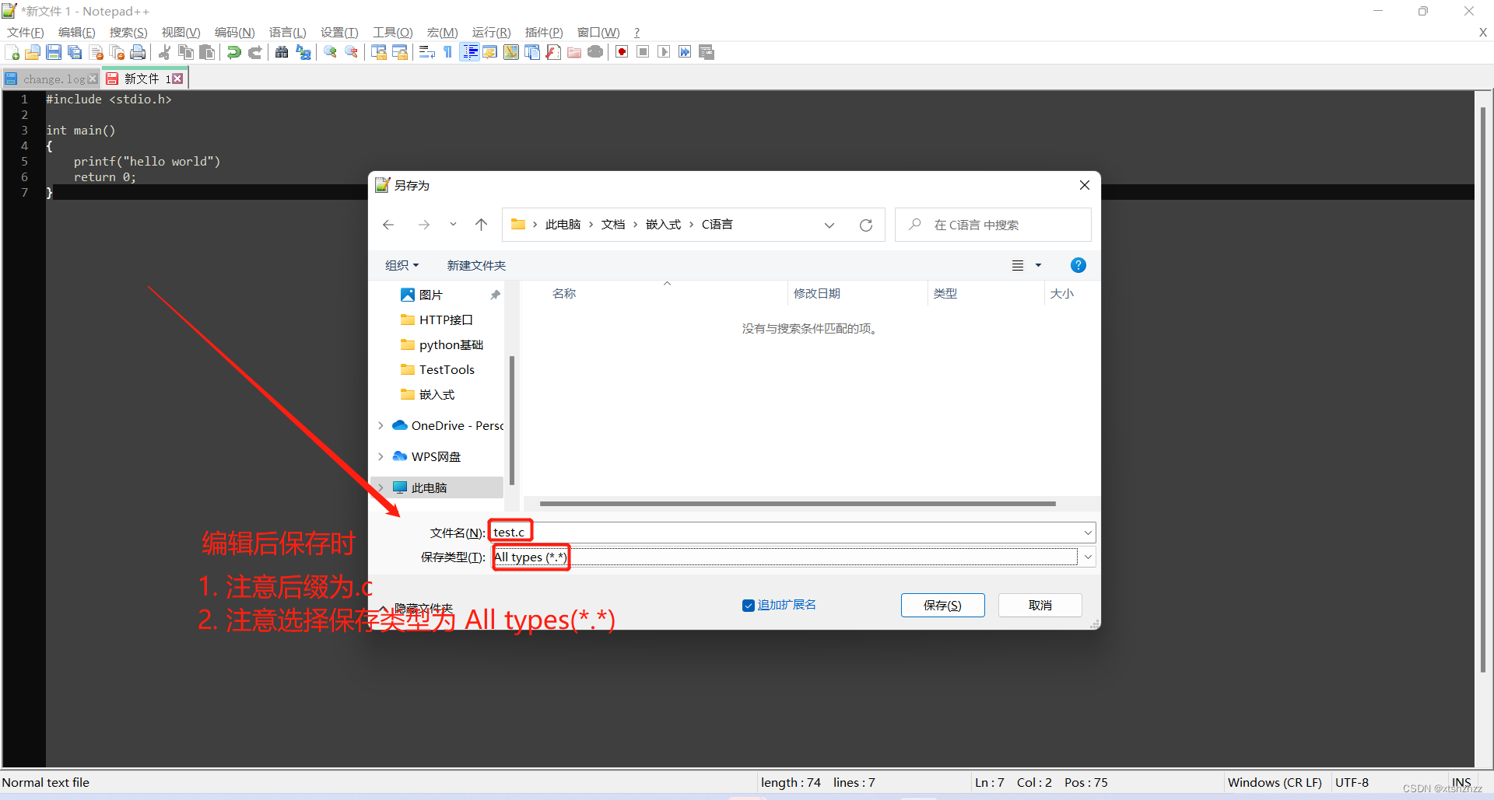
Task: Open the view options dropdown arrow
Action: (1038, 265)
